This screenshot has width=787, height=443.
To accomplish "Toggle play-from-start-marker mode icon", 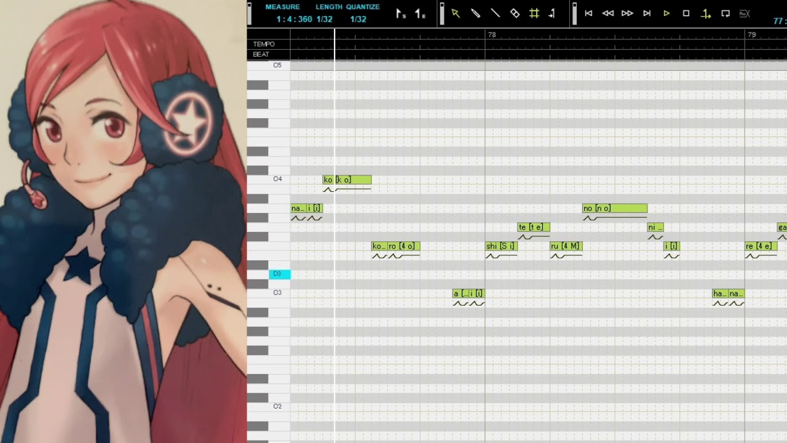I will click(706, 13).
